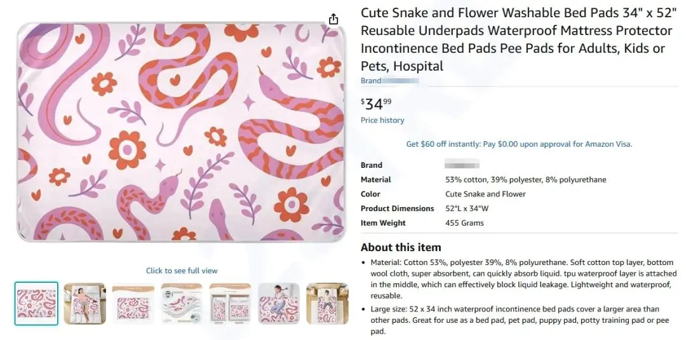Open the third product thumbnail image

133,303
